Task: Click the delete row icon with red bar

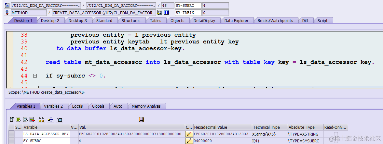Action: 32,119
